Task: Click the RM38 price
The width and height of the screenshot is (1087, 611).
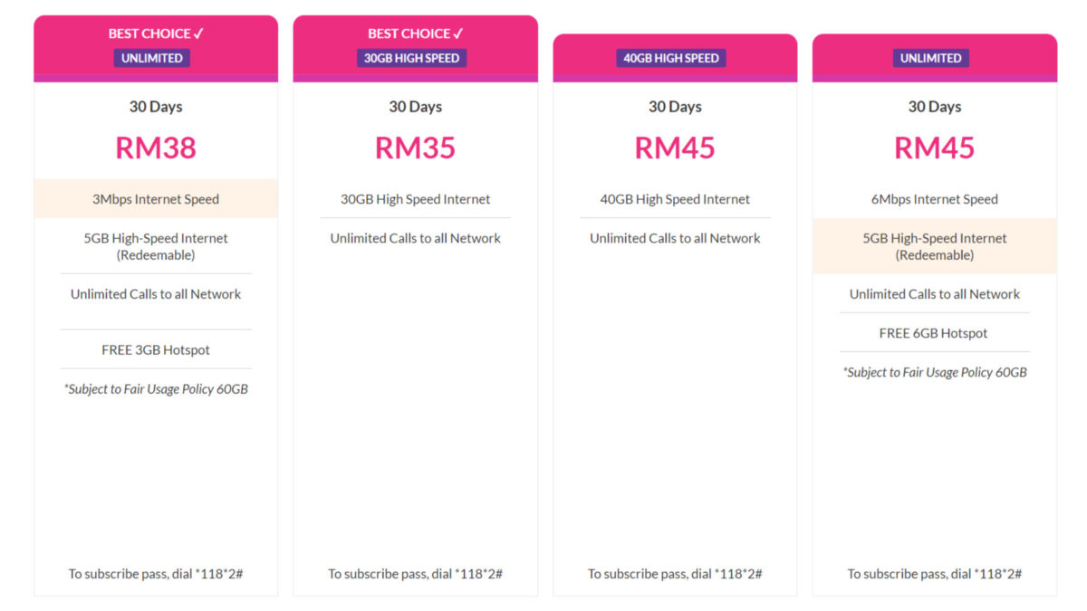Action: point(156,148)
